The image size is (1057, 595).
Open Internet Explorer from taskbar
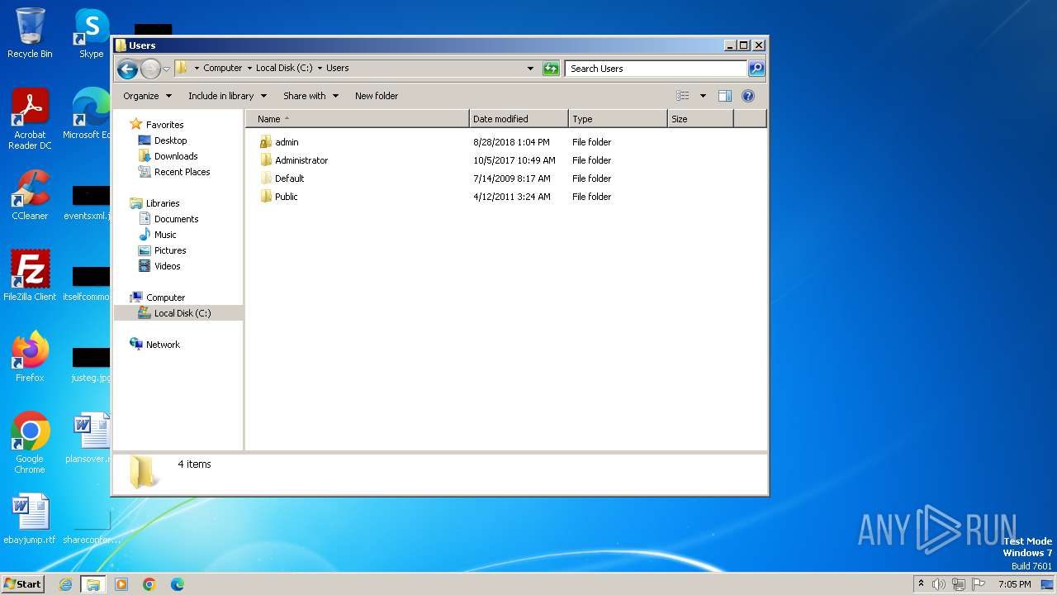[x=66, y=584]
